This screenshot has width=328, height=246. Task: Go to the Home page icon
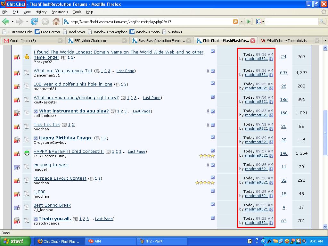[x=56, y=21]
